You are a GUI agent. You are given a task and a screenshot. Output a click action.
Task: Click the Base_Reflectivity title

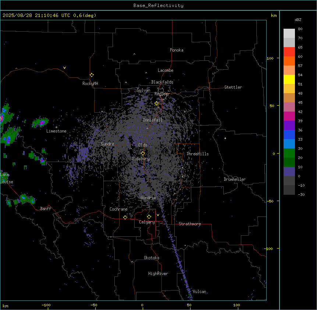[x=158, y=6]
